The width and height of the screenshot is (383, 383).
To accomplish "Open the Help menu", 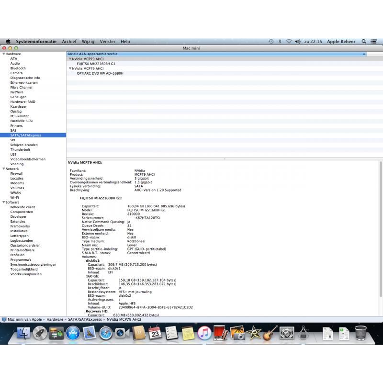I will click(x=125, y=41).
